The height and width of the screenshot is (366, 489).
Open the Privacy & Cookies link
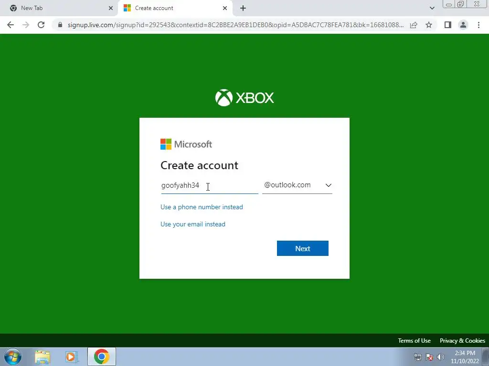pyautogui.click(x=462, y=340)
